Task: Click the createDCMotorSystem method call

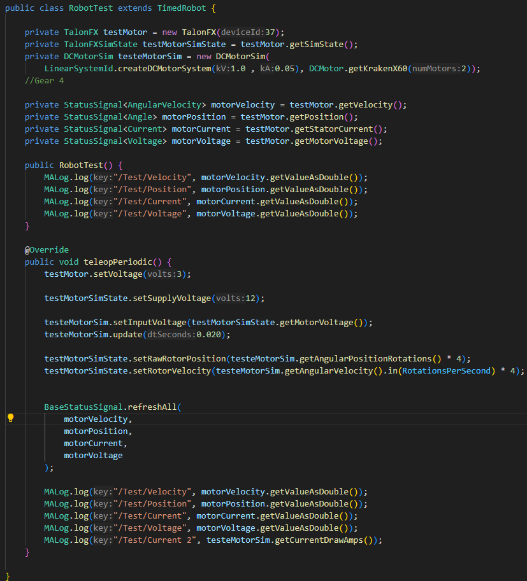Action: 164,69
